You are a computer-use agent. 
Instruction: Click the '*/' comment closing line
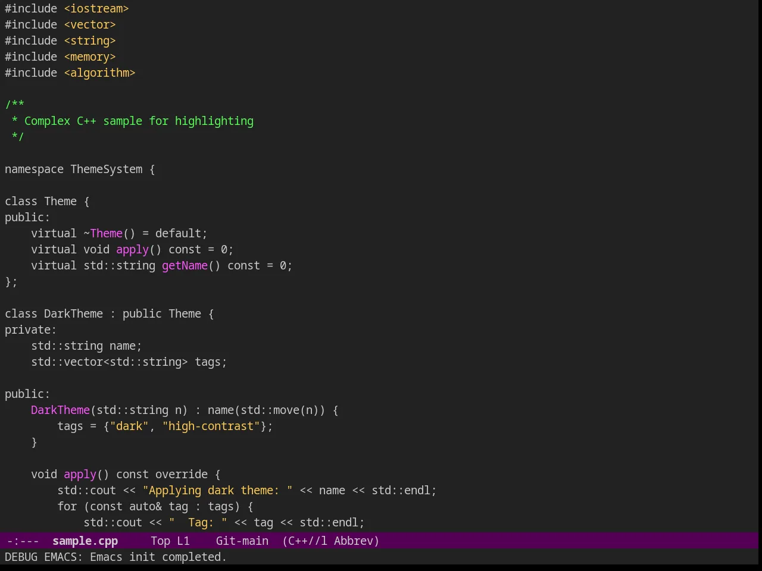(18, 137)
